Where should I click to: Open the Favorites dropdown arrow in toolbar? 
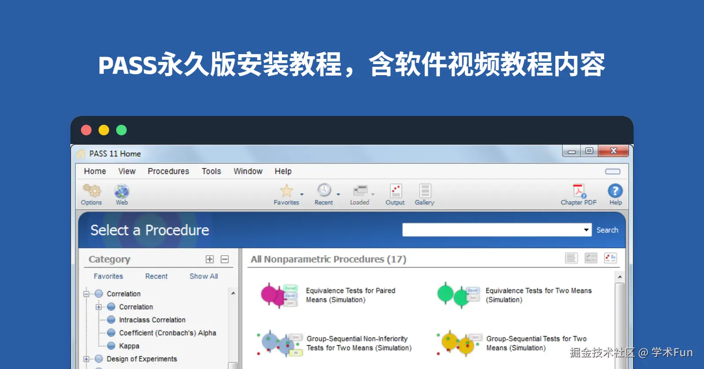302,194
